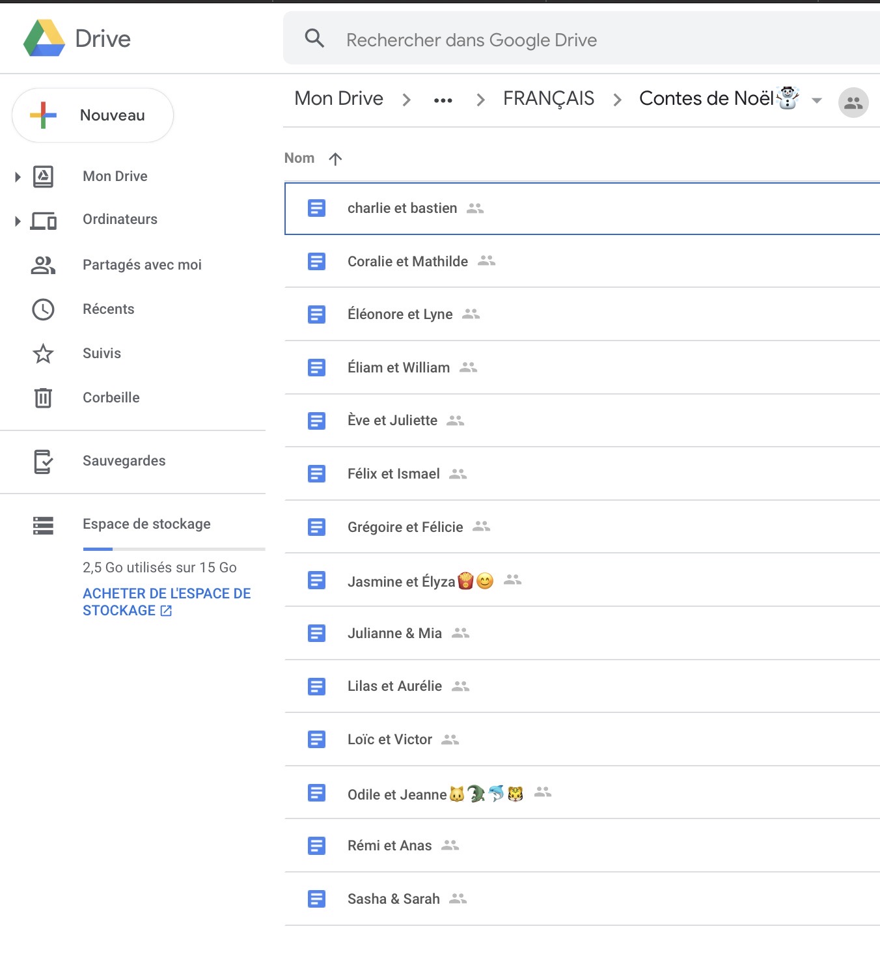880x963 pixels.
Task: Click the shared icon beside Rémi et Anas
Action: tap(450, 845)
